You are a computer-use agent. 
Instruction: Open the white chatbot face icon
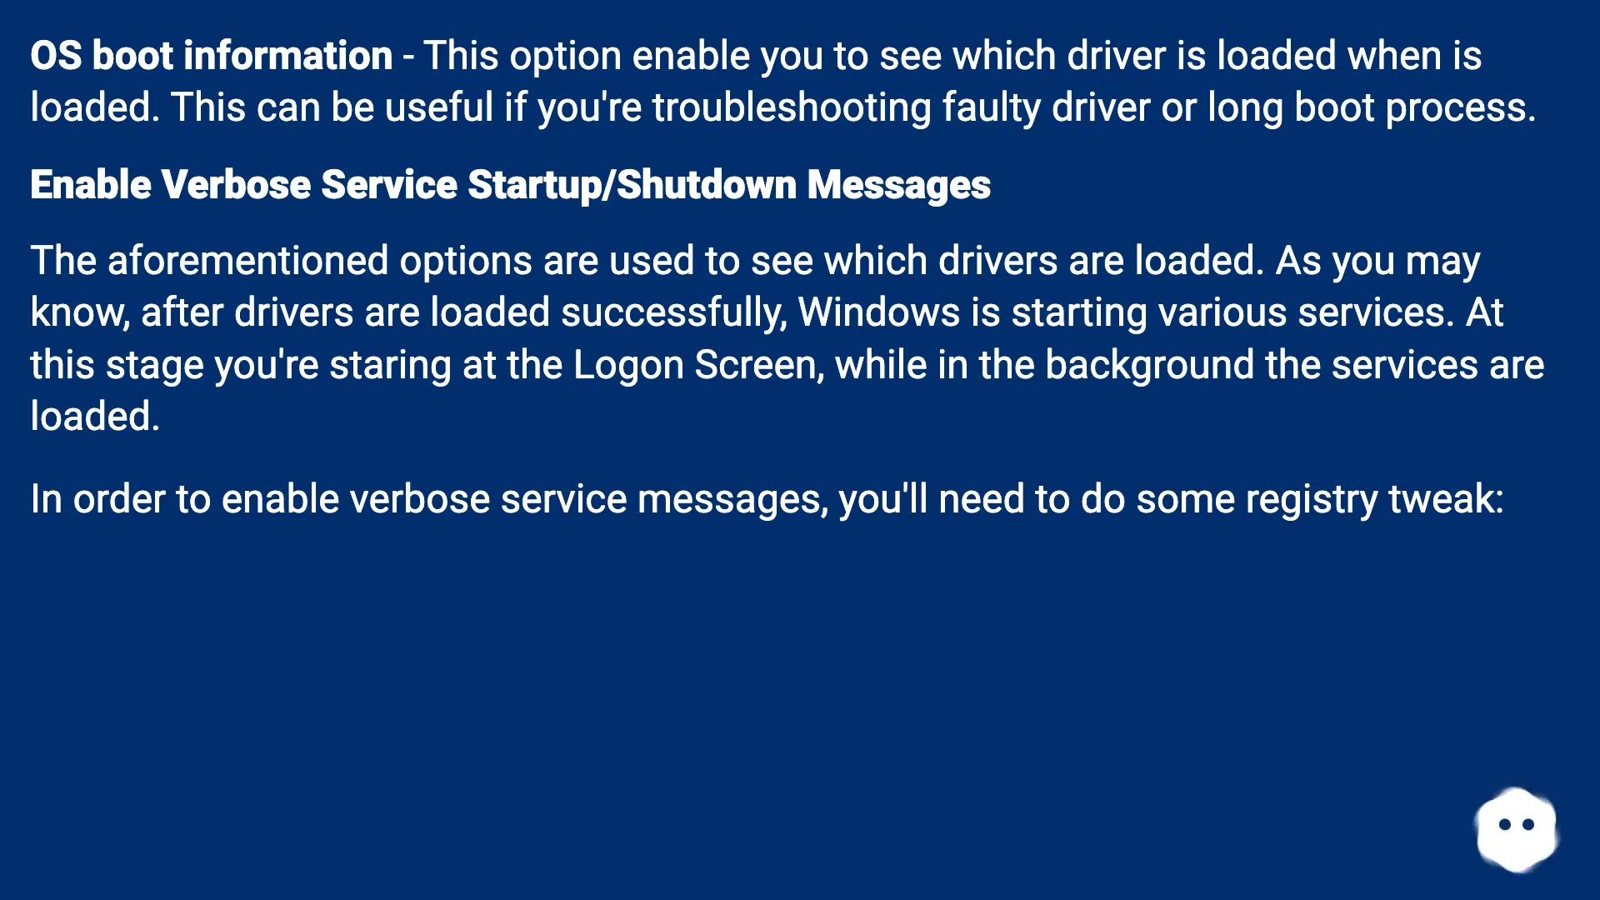(1517, 829)
